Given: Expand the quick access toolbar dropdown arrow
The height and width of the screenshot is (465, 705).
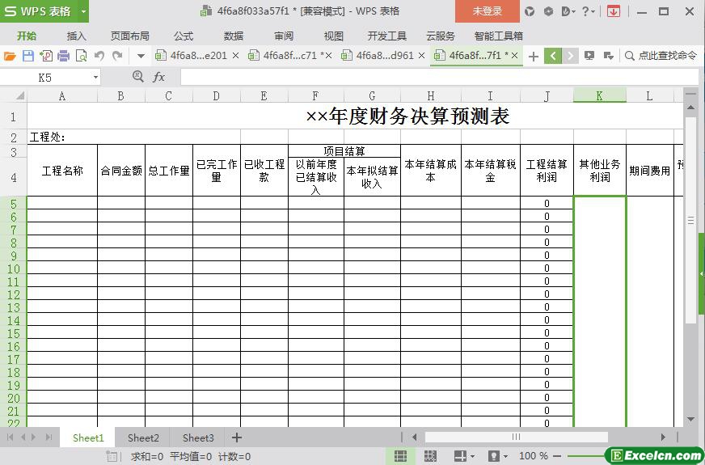Looking at the screenshot, I should [141, 57].
